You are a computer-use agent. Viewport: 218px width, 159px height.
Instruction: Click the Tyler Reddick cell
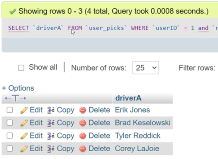click(x=138, y=135)
